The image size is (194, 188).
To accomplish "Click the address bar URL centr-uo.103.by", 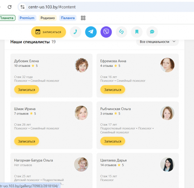I will (x=52, y=7).
